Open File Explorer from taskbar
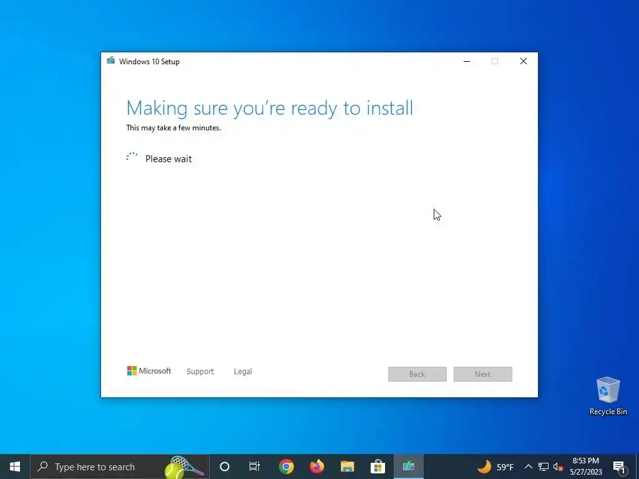The image size is (639, 479). click(347, 467)
